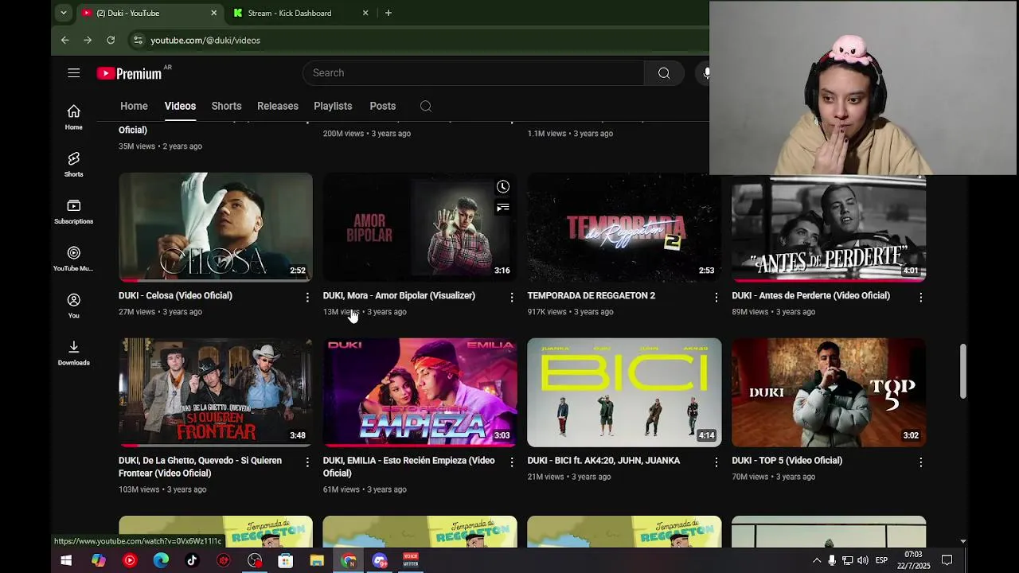Click into the YouTube search field

[x=474, y=73]
